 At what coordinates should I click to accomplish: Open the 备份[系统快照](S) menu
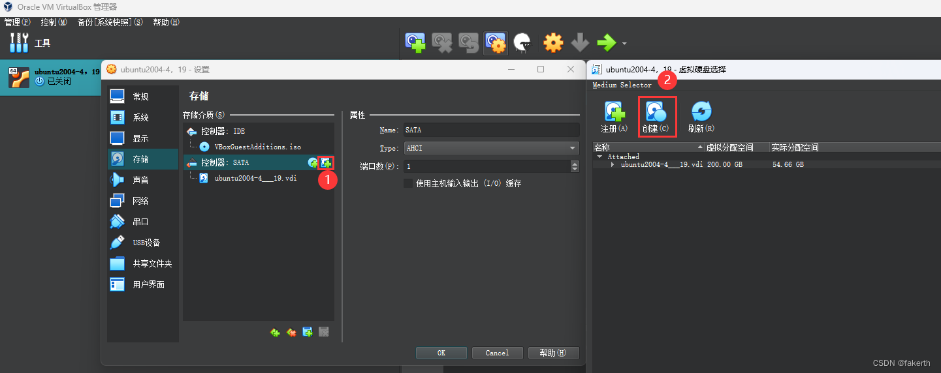pos(110,22)
